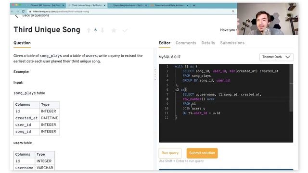Close the Empty Neighborhoods tab
308x173 pixels.
(146, 5)
